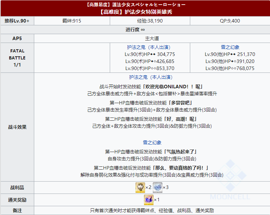The width and height of the screenshot is (270, 215).
Task: Select skill name 气氛热起来了
Action: tap(180, 152)
